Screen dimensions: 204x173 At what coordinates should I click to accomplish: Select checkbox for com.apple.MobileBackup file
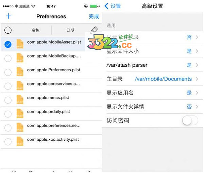click(x=8, y=58)
